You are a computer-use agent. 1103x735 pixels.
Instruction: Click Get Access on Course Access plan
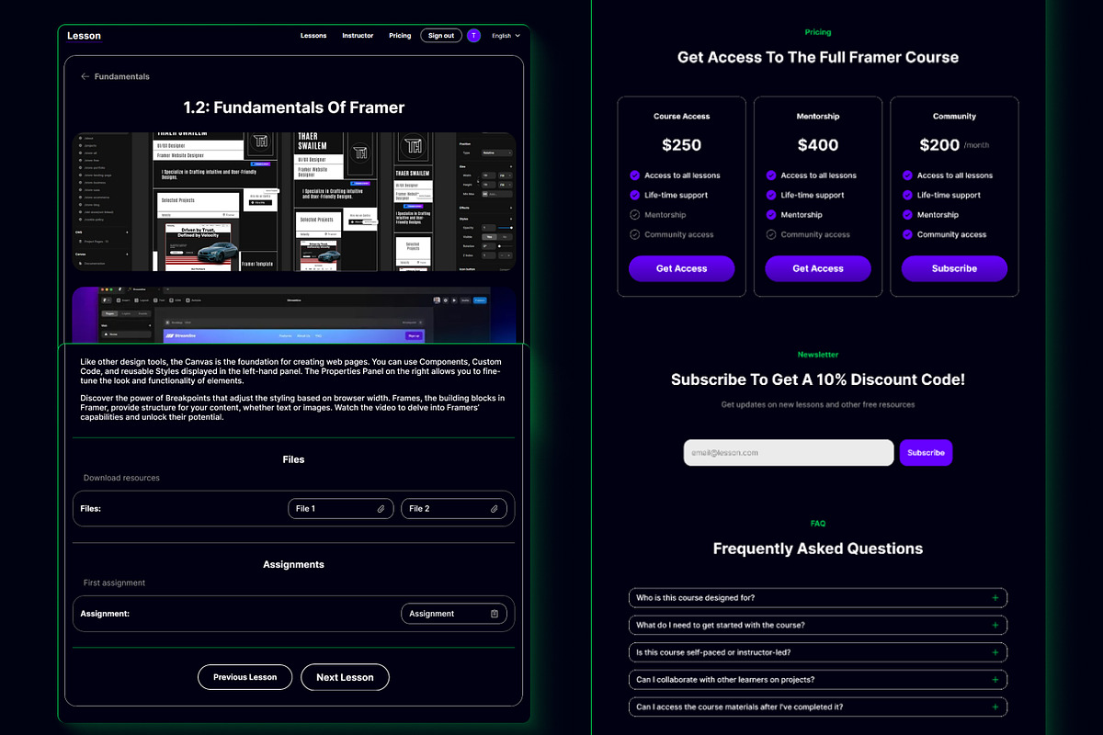tap(682, 268)
